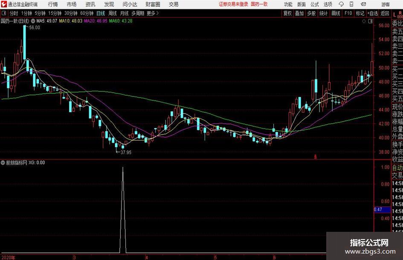Screen dimensions: 403x260
Task: Expand the 国药一致(日线) indicator dropdown arrow
Action: pyautogui.click(x=33, y=21)
